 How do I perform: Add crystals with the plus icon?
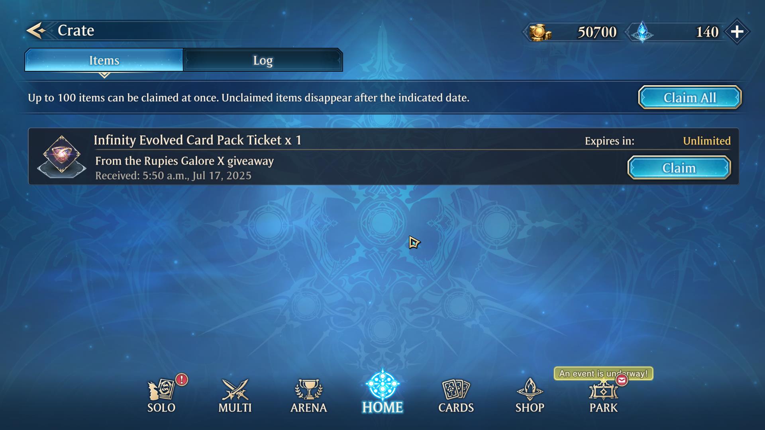(737, 31)
